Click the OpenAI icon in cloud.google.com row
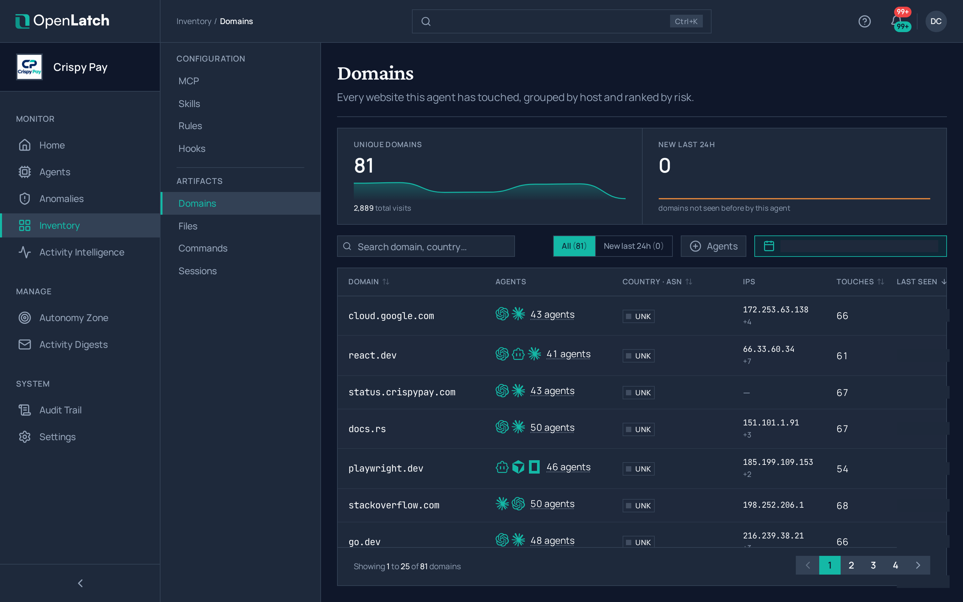Viewport: 963px width, 602px height. pyautogui.click(x=502, y=314)
